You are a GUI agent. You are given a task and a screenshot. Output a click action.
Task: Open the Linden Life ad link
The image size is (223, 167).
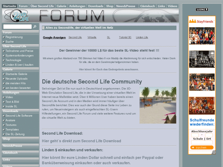pyautogui.click(x=142, y=37)
